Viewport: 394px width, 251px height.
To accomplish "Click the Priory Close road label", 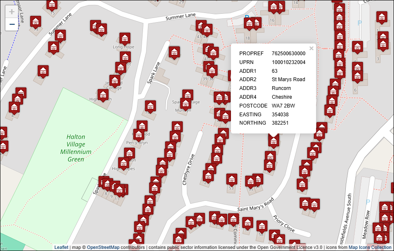I will (x=284, y=224).
